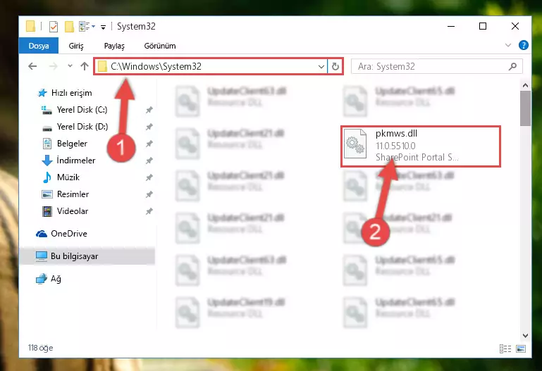The height and width of the screenshot is (371, 542).
Task: Switch to details view icon in status bar
Action: coord(505,348)
